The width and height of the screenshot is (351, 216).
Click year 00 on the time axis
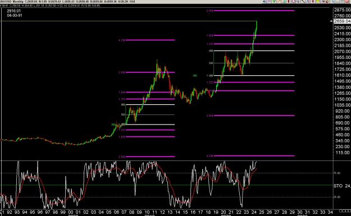[71, 212]
